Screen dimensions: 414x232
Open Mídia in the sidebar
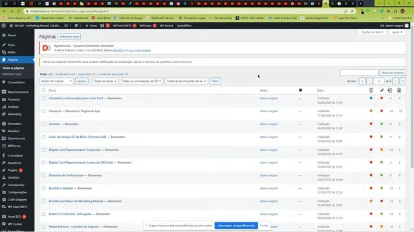tap(12, 52)
